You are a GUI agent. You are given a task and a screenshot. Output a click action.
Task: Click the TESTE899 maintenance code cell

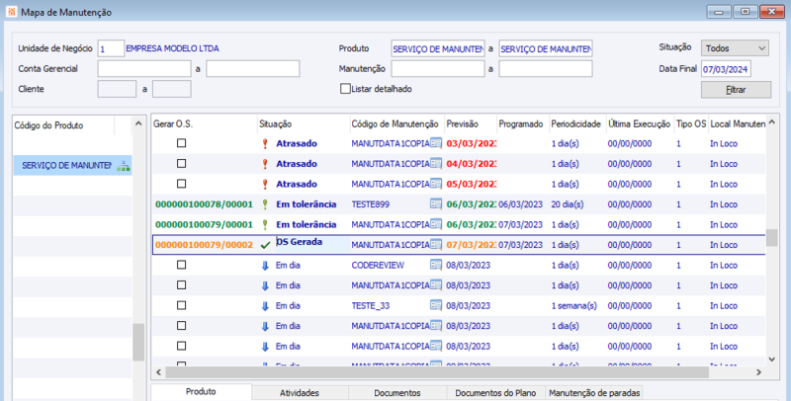click(370, 204)
